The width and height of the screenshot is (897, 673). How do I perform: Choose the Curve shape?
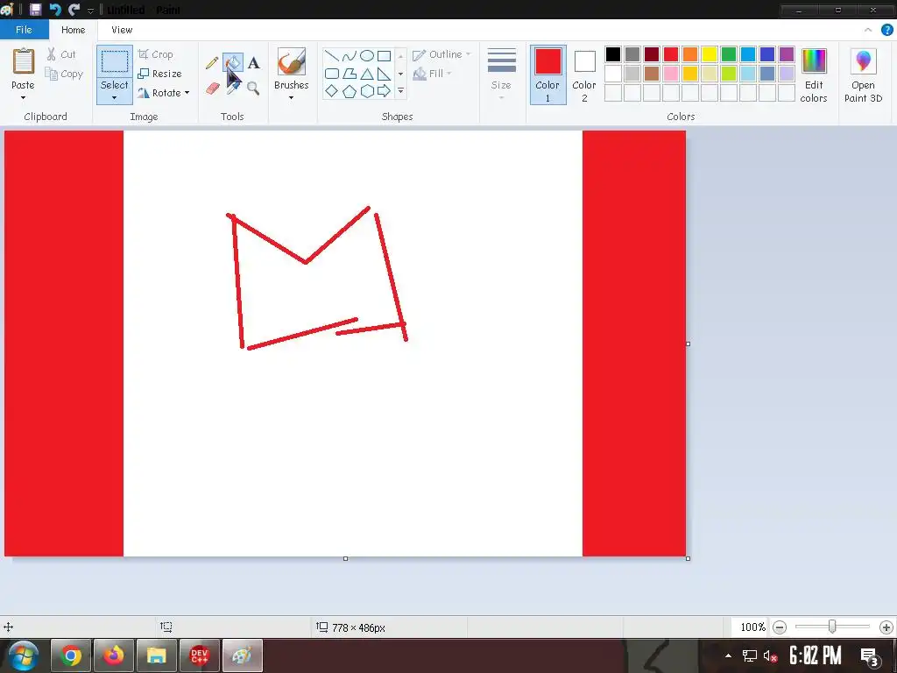tap(349, 55)
